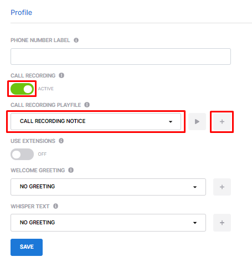Play the call recording notice file

pos(197,121)
